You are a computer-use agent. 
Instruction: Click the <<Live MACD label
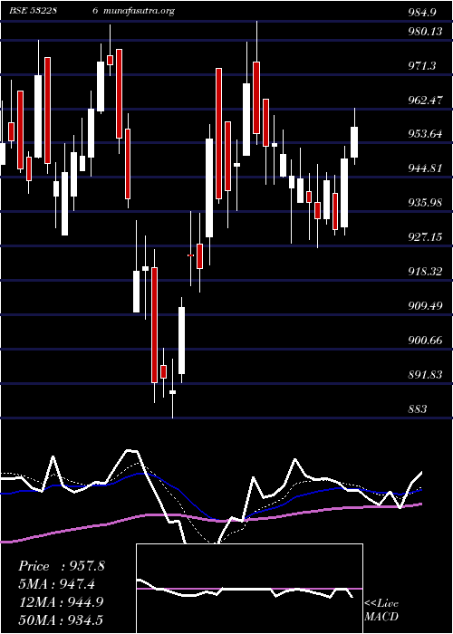(x=381, y=610)
